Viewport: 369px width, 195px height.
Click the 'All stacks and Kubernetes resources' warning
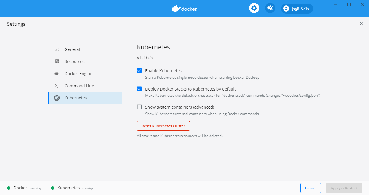tap(180, 136)
